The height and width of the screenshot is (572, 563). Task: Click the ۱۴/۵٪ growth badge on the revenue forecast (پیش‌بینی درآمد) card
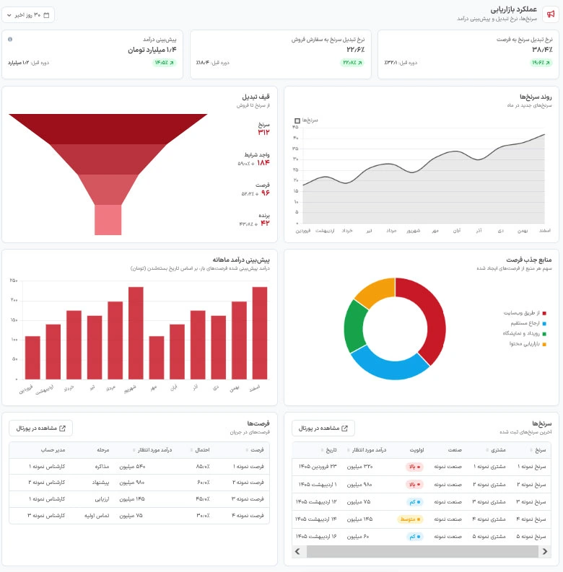[165, 63]
